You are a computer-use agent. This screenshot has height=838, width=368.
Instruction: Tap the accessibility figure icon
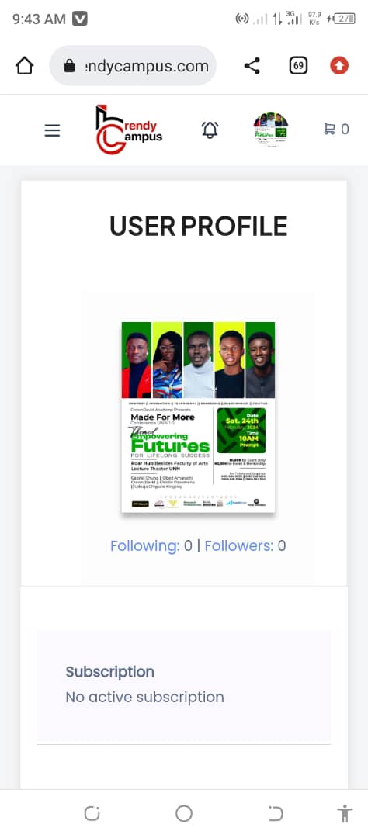pyautogui.click(x=345, y=813)
